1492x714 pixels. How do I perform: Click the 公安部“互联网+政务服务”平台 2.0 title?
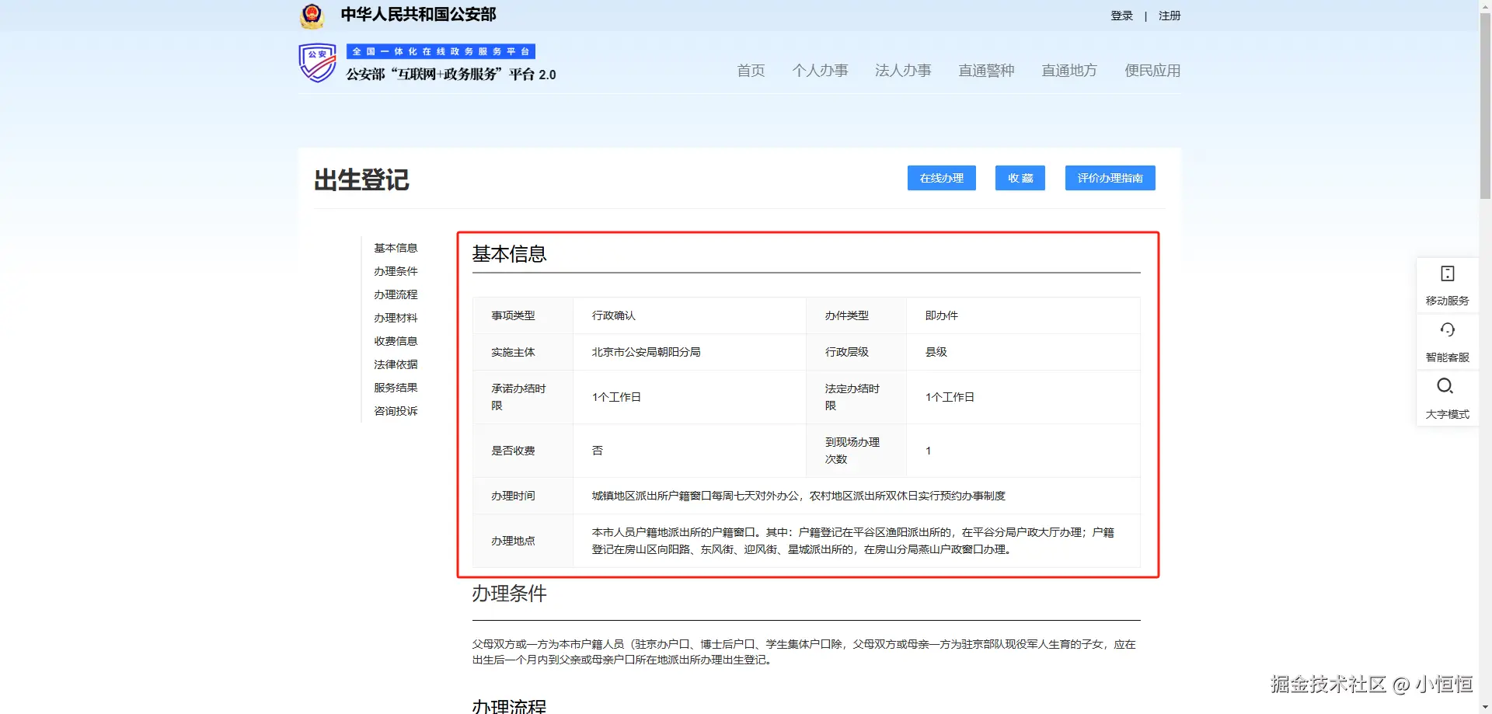click(x=451, y=74)
